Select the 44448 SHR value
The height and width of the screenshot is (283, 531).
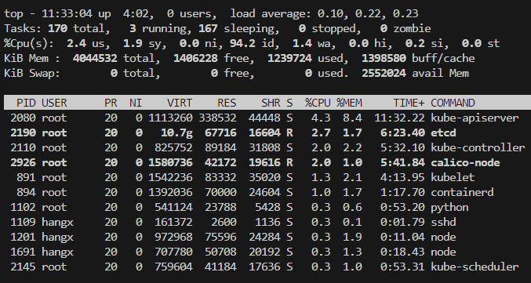point(264,118)
